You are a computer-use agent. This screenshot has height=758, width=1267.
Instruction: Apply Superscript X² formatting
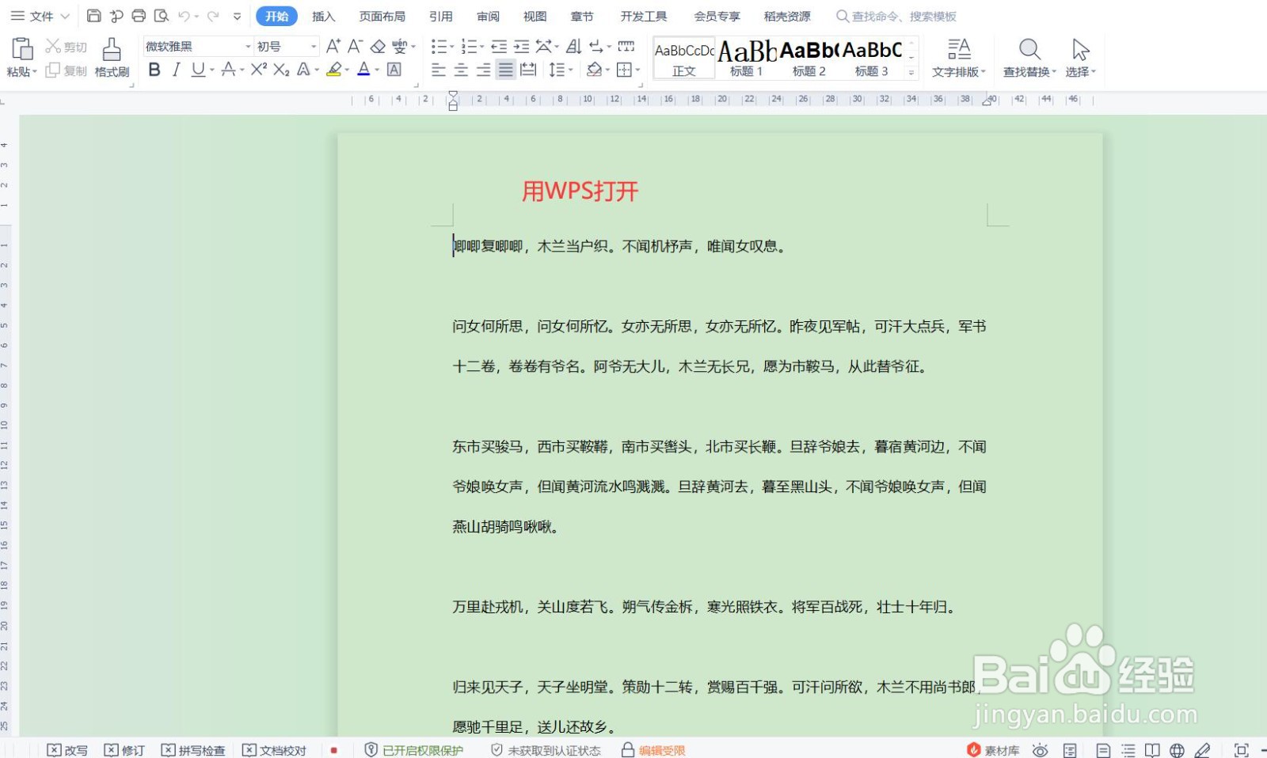(259, 70)
